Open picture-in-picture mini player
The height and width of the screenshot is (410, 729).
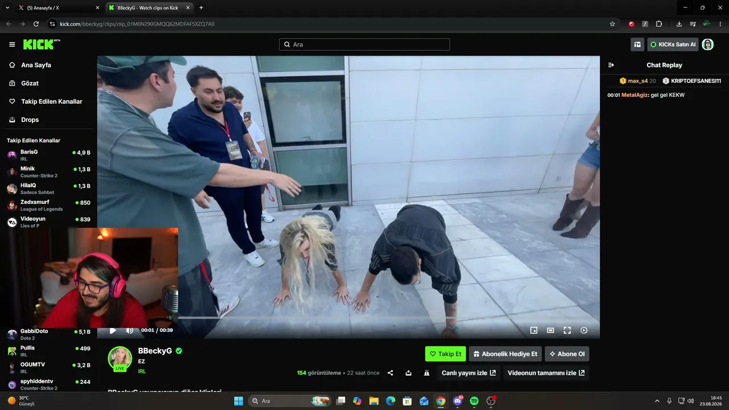tap(534, 330)
